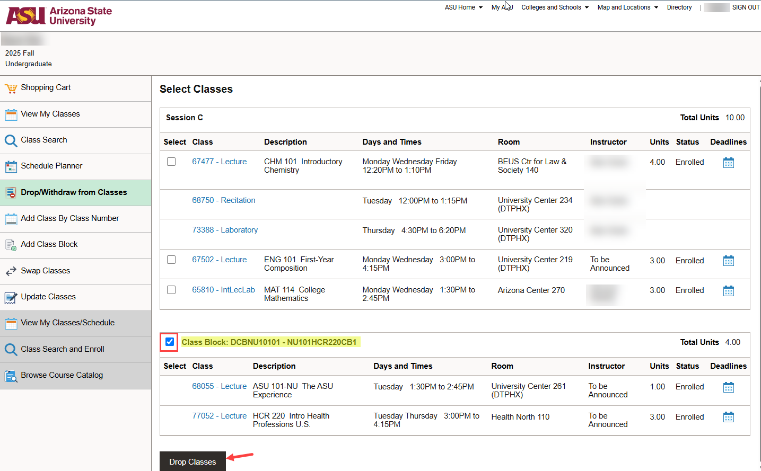Open the 67477 - Lecture class link
The image size is (761, 471).
click(x=219, y=162)
